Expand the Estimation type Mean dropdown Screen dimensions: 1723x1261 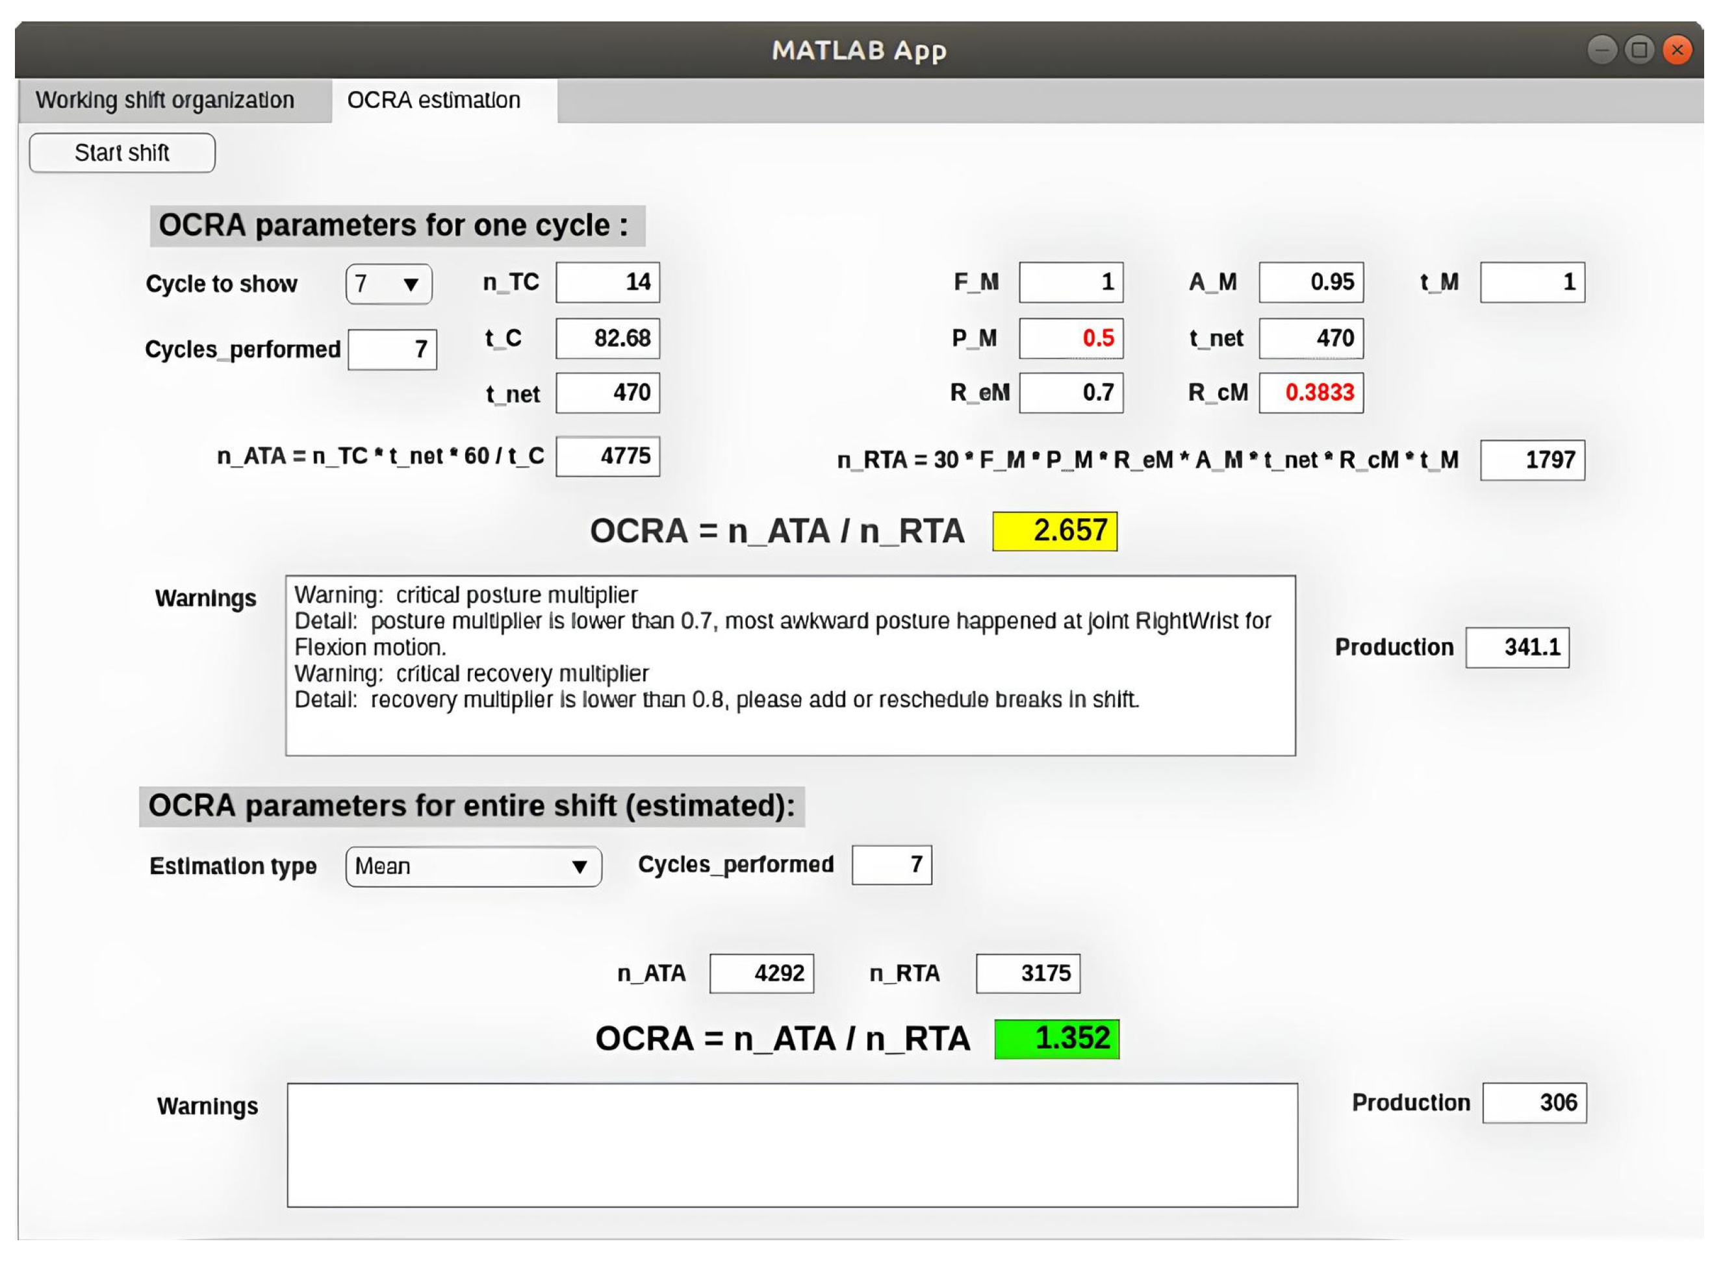tap(474, 866)
